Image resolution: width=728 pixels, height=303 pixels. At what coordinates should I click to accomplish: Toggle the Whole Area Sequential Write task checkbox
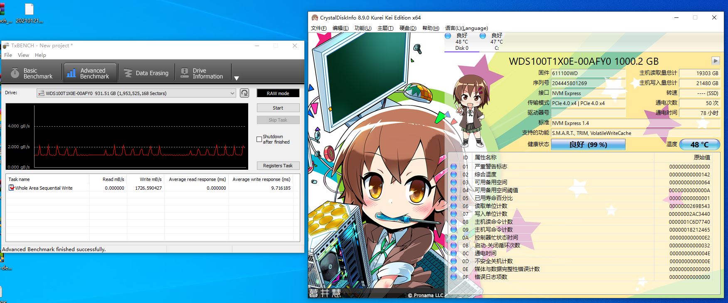(12, 188)
